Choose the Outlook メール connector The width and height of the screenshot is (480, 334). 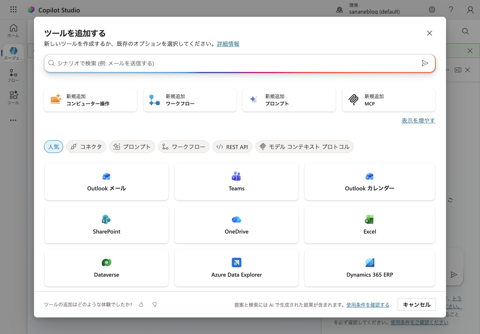(x=106, y=182)
